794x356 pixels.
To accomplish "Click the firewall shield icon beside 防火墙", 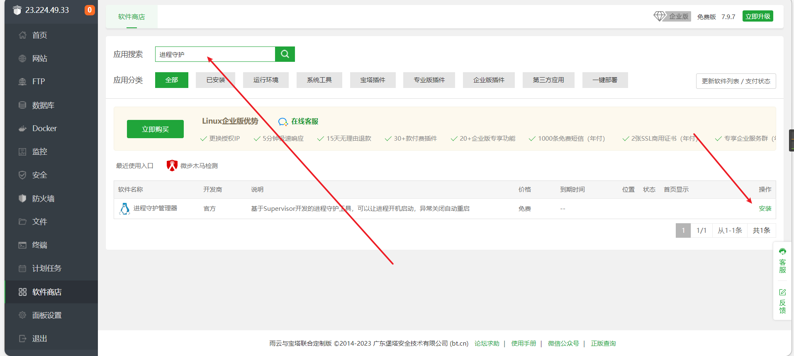I will click(22, 198).
